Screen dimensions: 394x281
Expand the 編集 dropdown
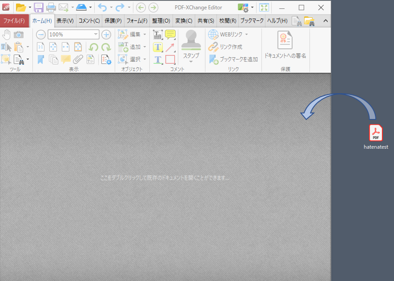[x=145, y=34]
